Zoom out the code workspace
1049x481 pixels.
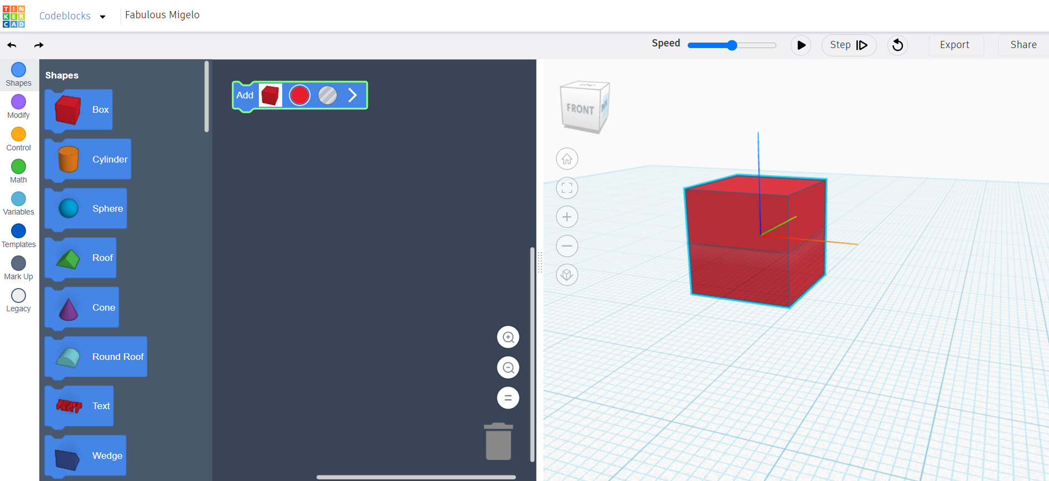point(508,368)
